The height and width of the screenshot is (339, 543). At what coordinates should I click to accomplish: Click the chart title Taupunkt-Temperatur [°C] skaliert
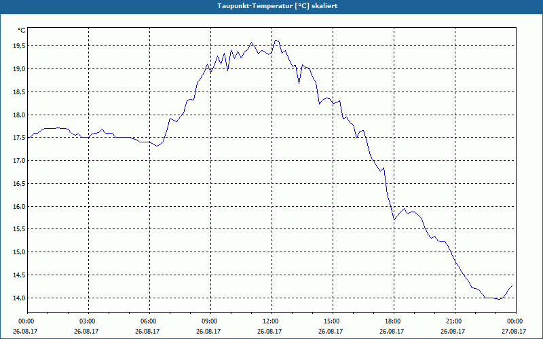[x=278, y=6]
